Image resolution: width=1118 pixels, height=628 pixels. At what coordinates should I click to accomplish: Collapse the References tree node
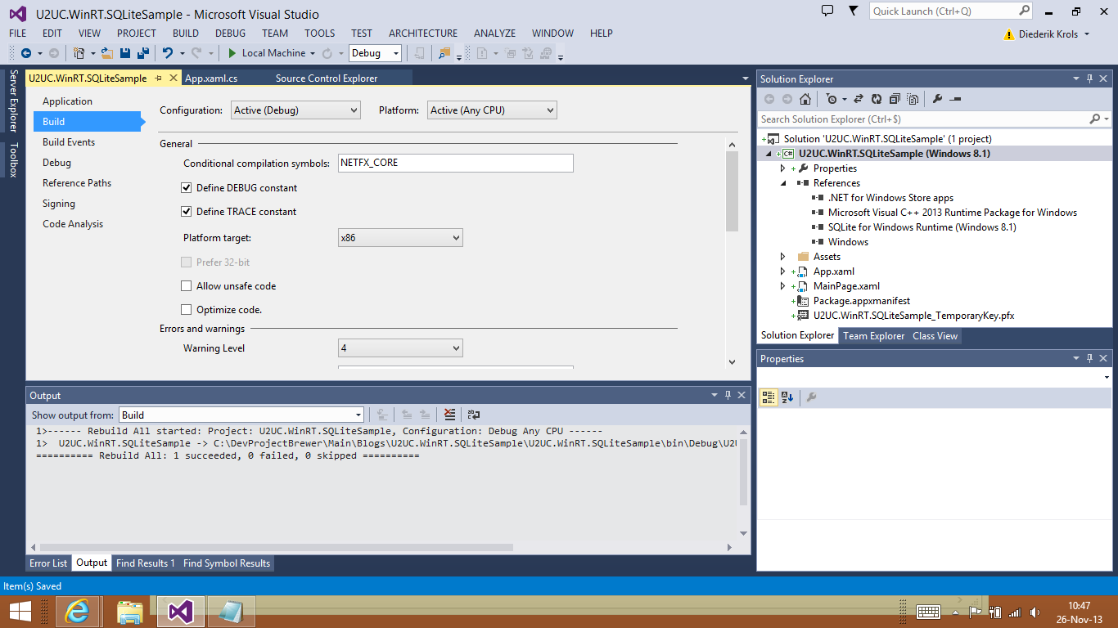(782, 183)
